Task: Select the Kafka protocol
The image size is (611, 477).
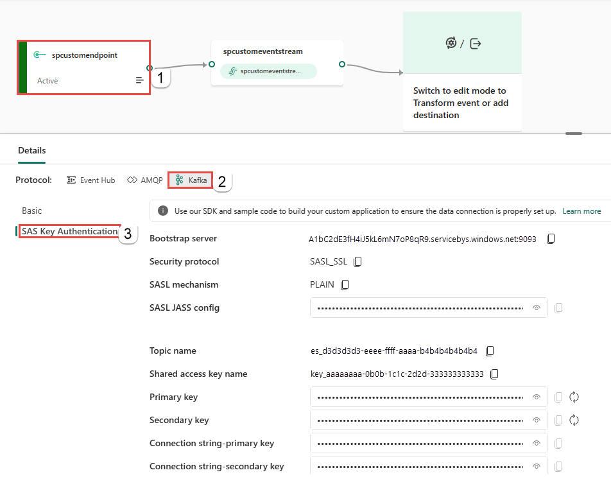Action: (x=191, y=180)
